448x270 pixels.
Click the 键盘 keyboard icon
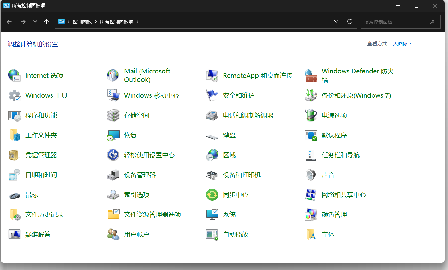pyautogui.click(x=212, y=136)
